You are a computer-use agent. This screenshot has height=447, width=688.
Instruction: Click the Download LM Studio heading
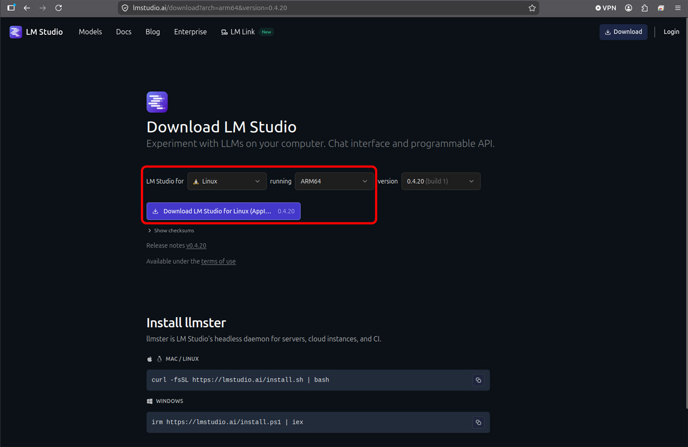tap(221, 127)
